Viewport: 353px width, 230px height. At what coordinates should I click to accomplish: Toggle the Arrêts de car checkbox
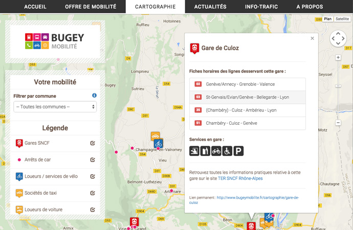(93, 159)
